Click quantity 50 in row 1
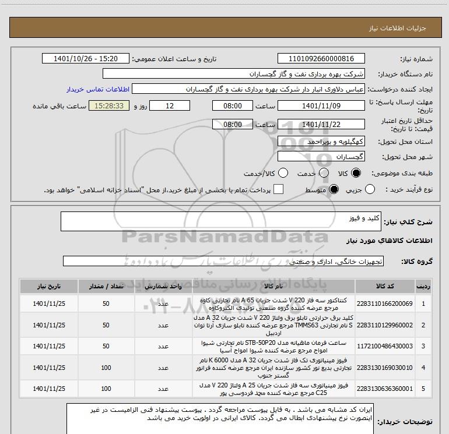Screen dimensions: 449x434 (106, 304)
